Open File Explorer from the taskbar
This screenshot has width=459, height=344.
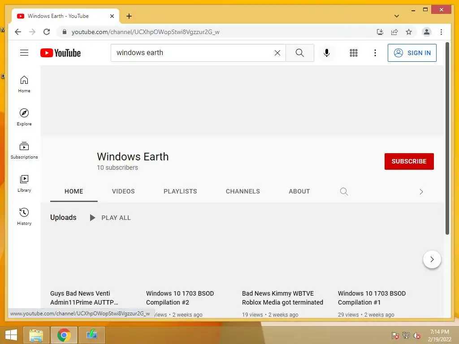click(36, 335)
